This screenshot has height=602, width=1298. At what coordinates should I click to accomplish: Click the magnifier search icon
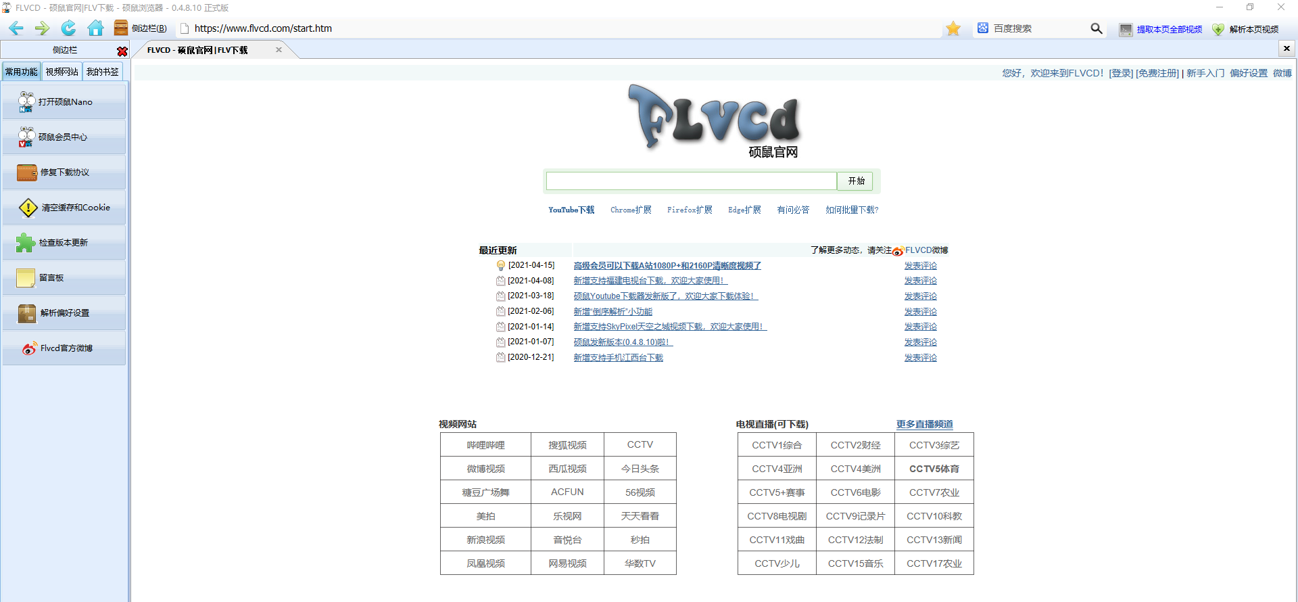click(1096, 28)
